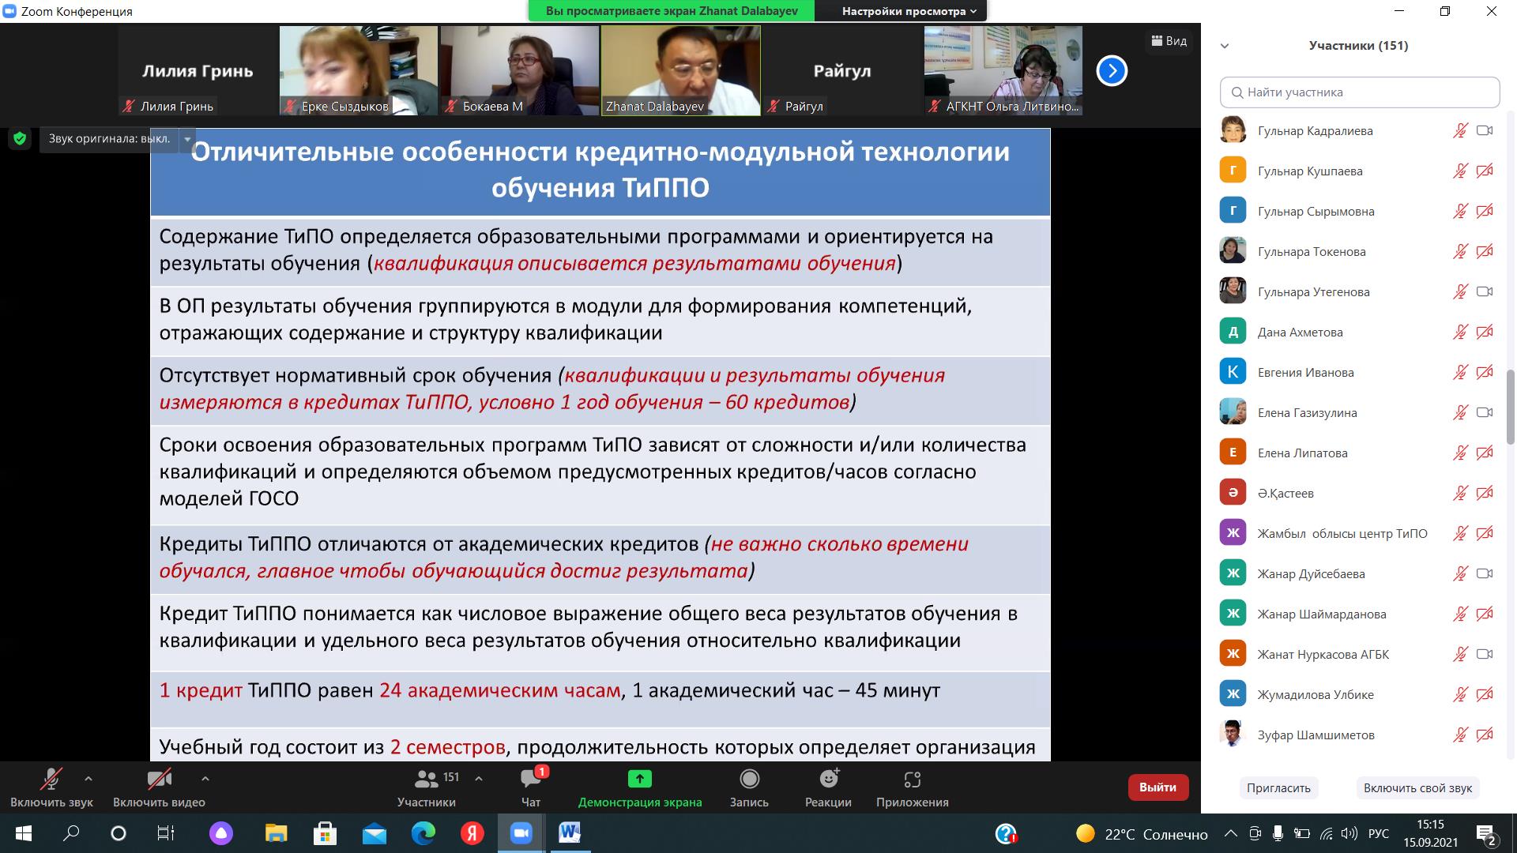Select Райгул participant tile
This screenshot has height=853, width=1517.
click(842, 71)
